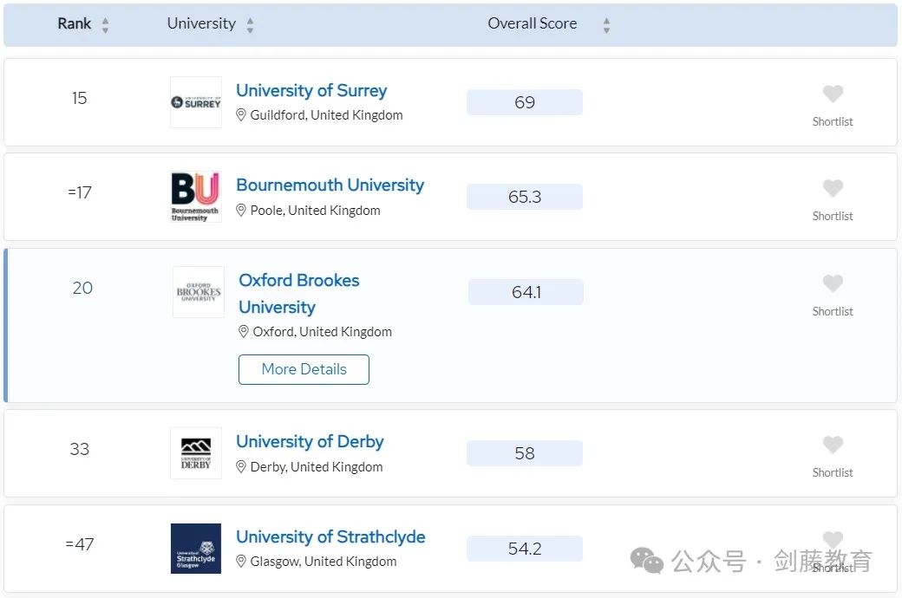Screen dimensions: 902x598
Task: Toggle Bournemouth University shortlist heart
Action: coord(833,188)
